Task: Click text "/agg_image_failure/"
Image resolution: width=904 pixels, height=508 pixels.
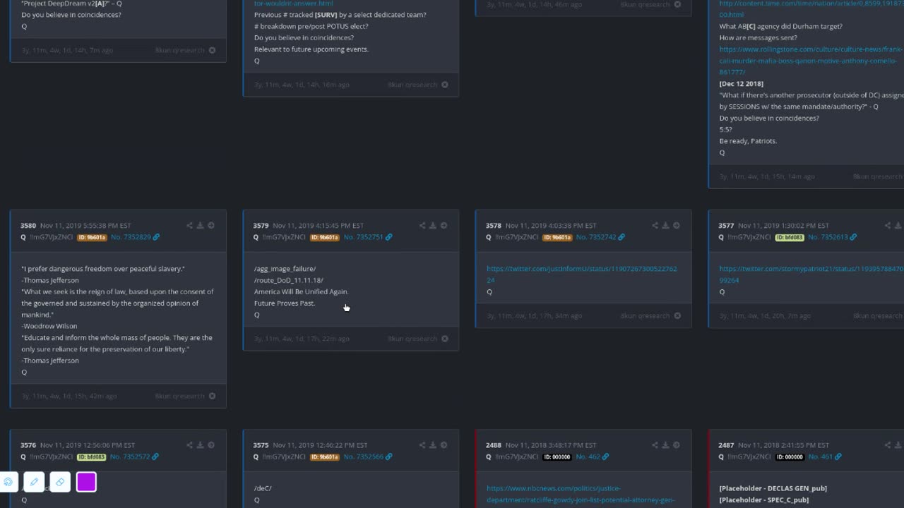Action: [x=285, y=269]
